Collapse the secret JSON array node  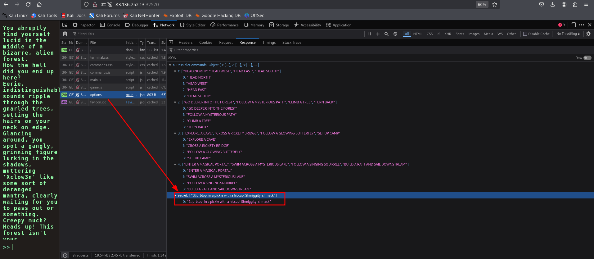pyautogui.click(x=175, y=196)
